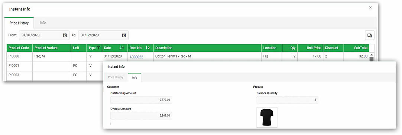Image resolution: width=402 pixels, height=135 pixels.
Task: Open the Info tab in the top dialog
Action: [x=43, y=23]
